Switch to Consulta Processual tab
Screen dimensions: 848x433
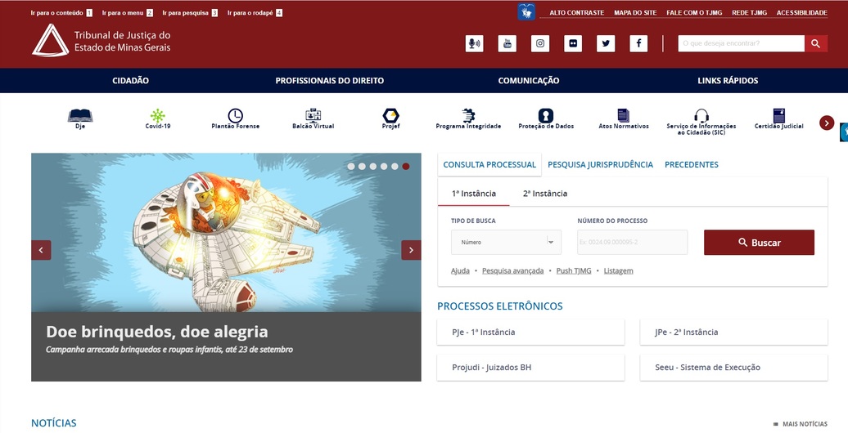pyautogui.click(x=489, y=165)
